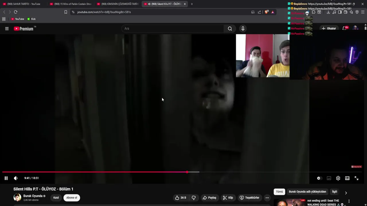Open tab groups grid icon in bookmarks bar

point(4,19)
